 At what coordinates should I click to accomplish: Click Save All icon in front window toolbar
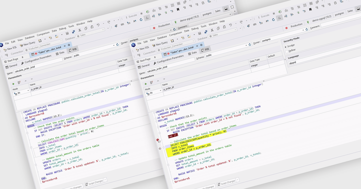[206, 32]
